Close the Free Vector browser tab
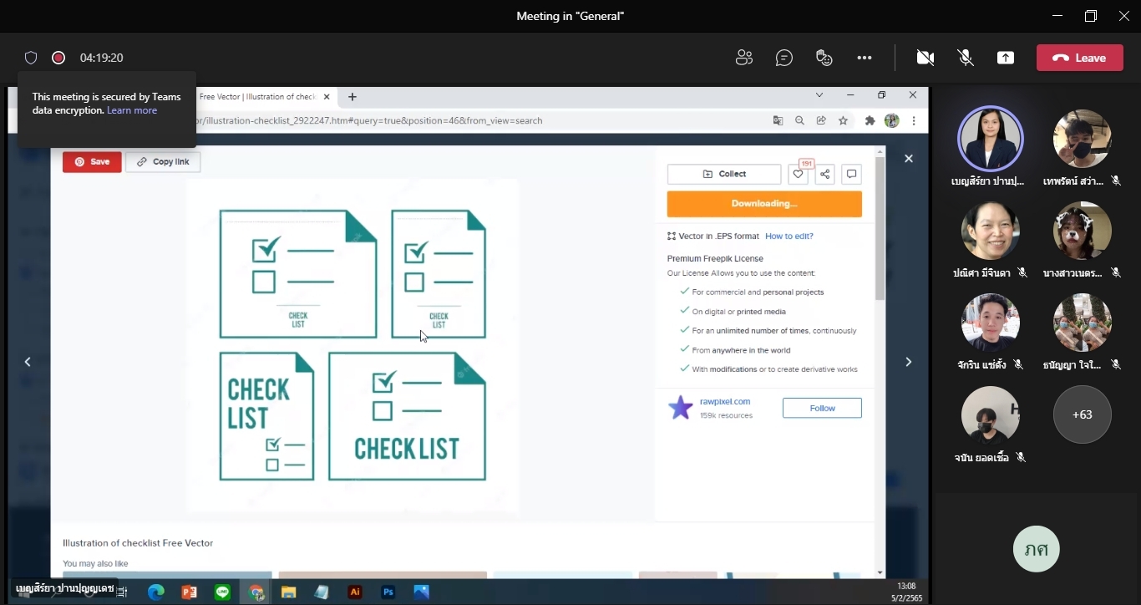 (x=327, y=97)
